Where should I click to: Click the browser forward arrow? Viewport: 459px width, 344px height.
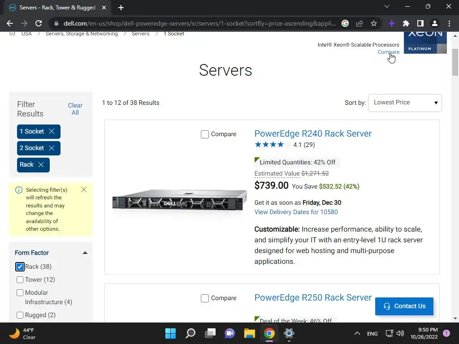[x=24, y=23]
